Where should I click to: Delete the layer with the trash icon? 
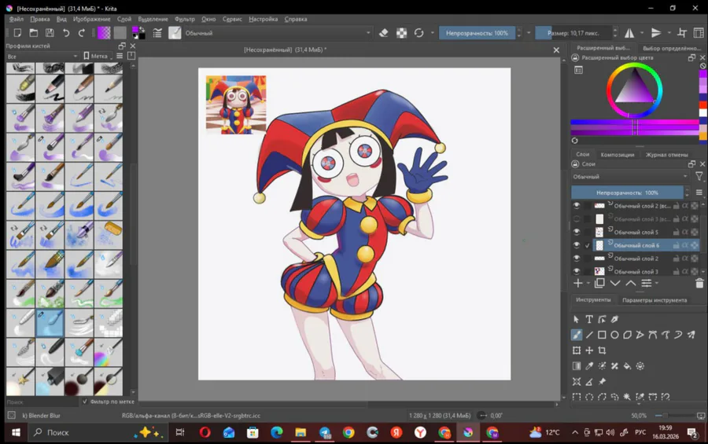point(699,283)
